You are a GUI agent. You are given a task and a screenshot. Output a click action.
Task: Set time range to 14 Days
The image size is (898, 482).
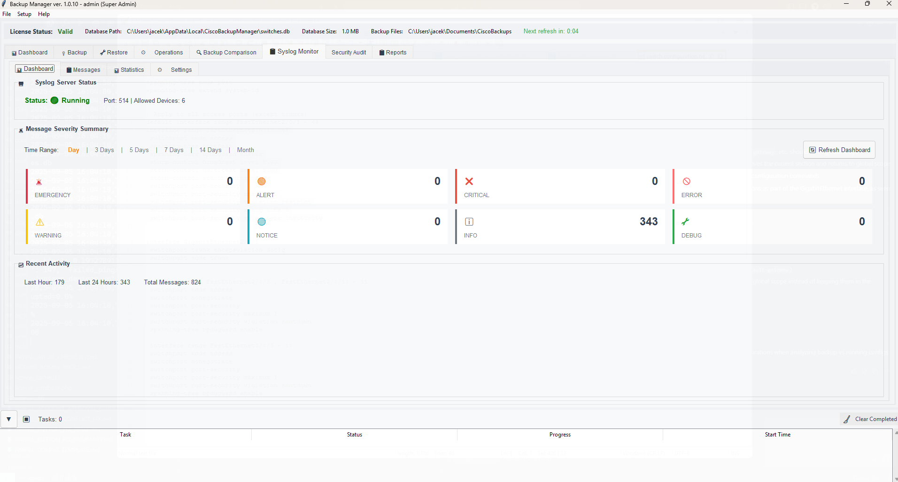[x=210, y=150]
